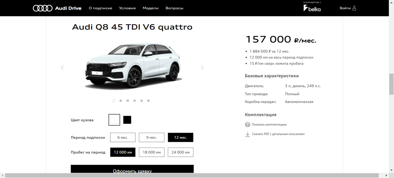Click Двигатель: label

254,86
